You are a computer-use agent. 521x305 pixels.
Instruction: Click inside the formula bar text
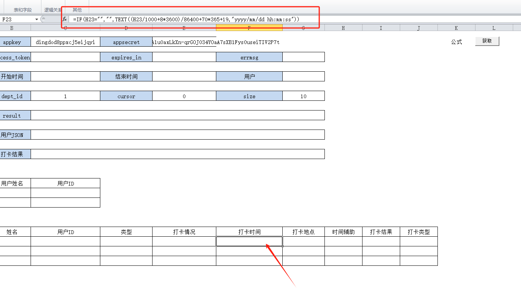tap(186, 19)
